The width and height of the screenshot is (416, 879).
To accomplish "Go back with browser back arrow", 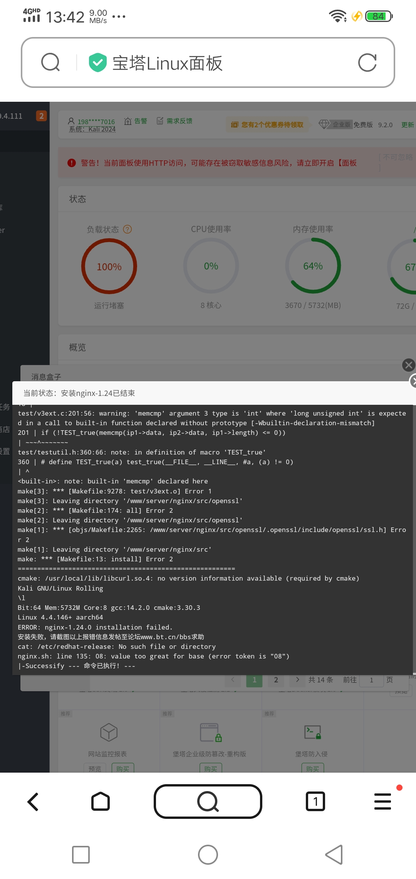I will pyautogui.click(x=33, y=802).
